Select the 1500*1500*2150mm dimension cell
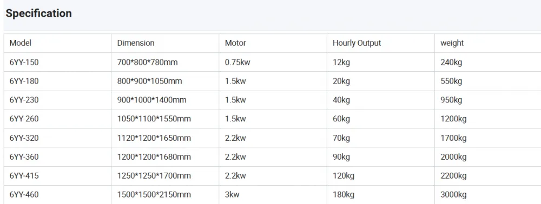The image size is (541, 204). 165,195
